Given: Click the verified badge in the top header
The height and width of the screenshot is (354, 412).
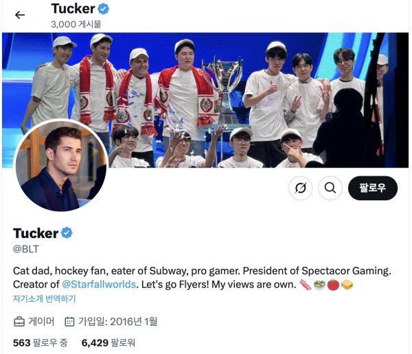Looking at the screenshot, I should [x=103, y=9].
